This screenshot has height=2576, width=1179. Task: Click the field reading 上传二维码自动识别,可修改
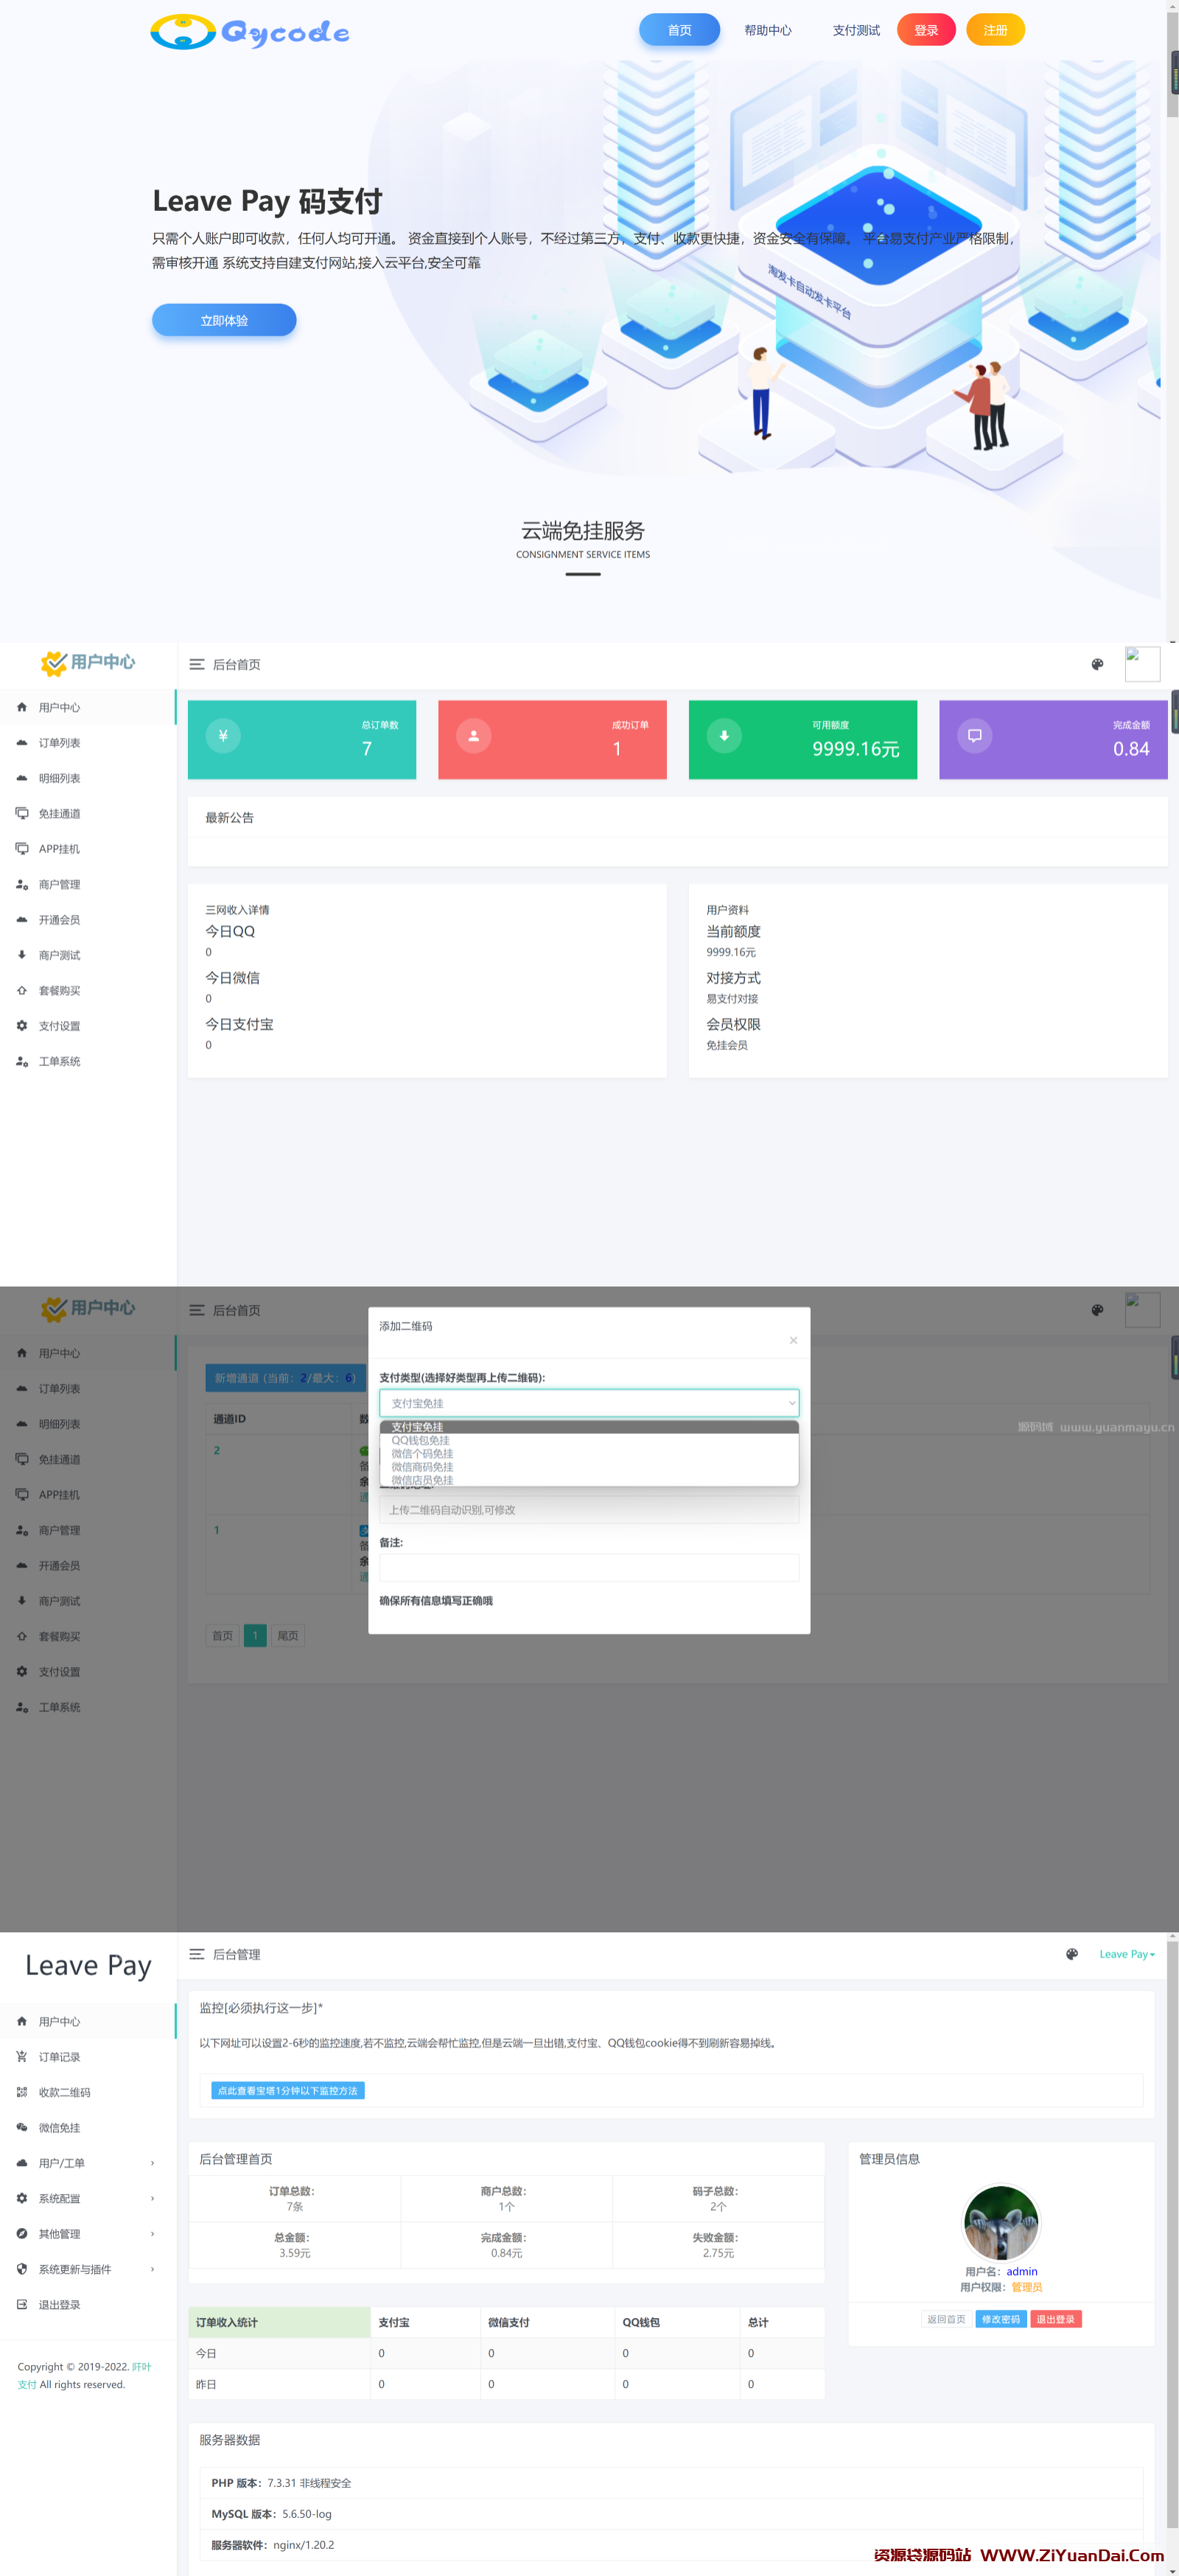click(589, 1510)
